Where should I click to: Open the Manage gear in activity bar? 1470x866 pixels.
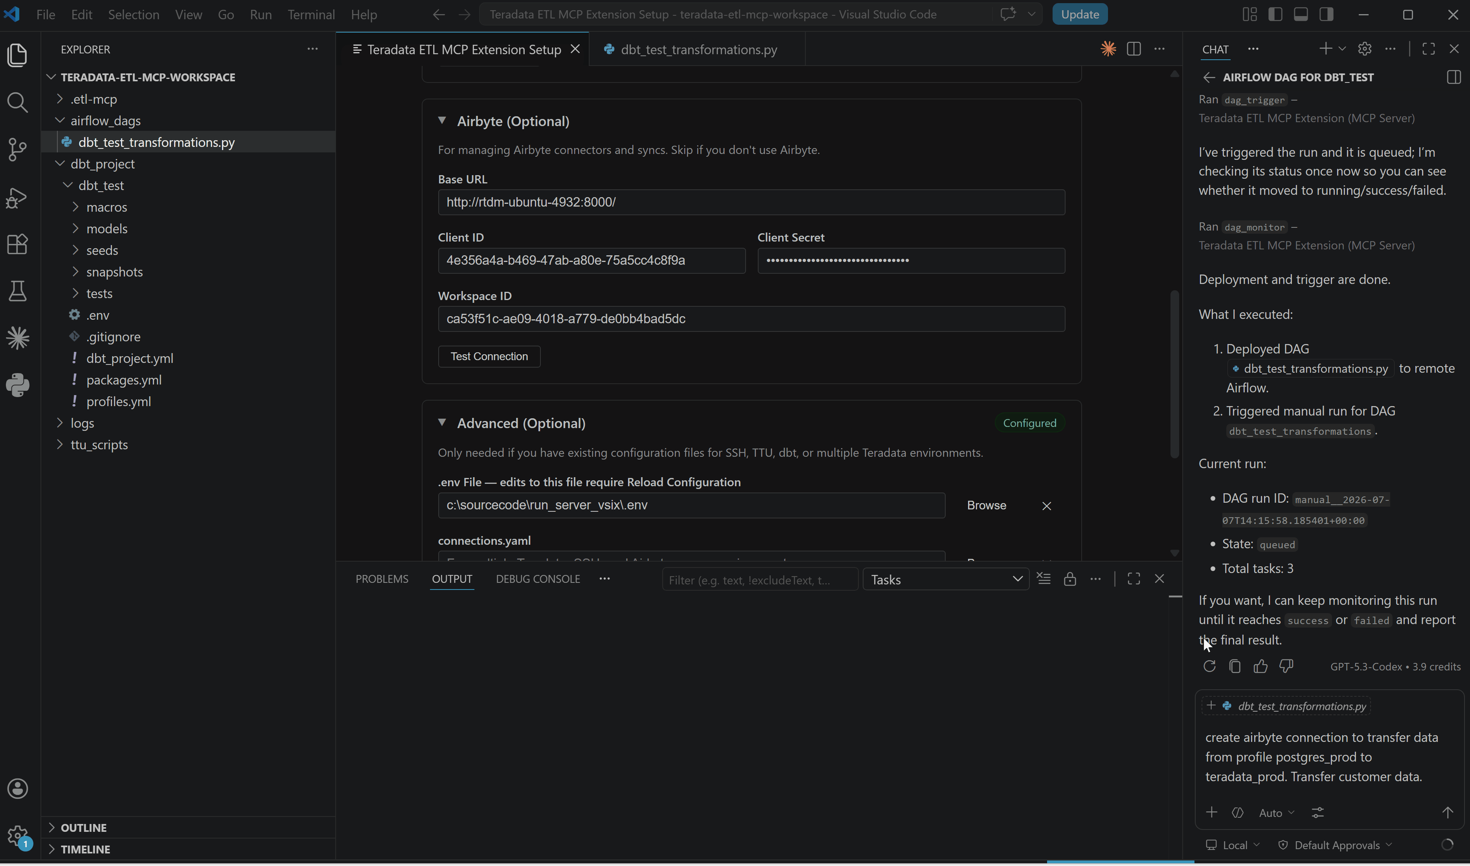[18, 836]
